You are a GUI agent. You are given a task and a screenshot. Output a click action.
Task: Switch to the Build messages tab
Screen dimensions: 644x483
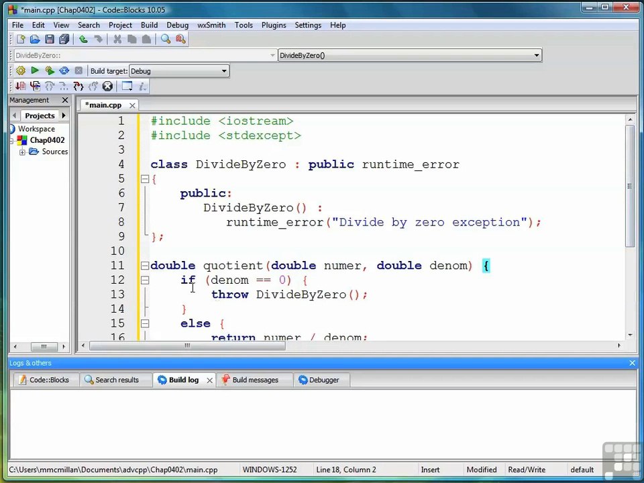coord(254,380)
